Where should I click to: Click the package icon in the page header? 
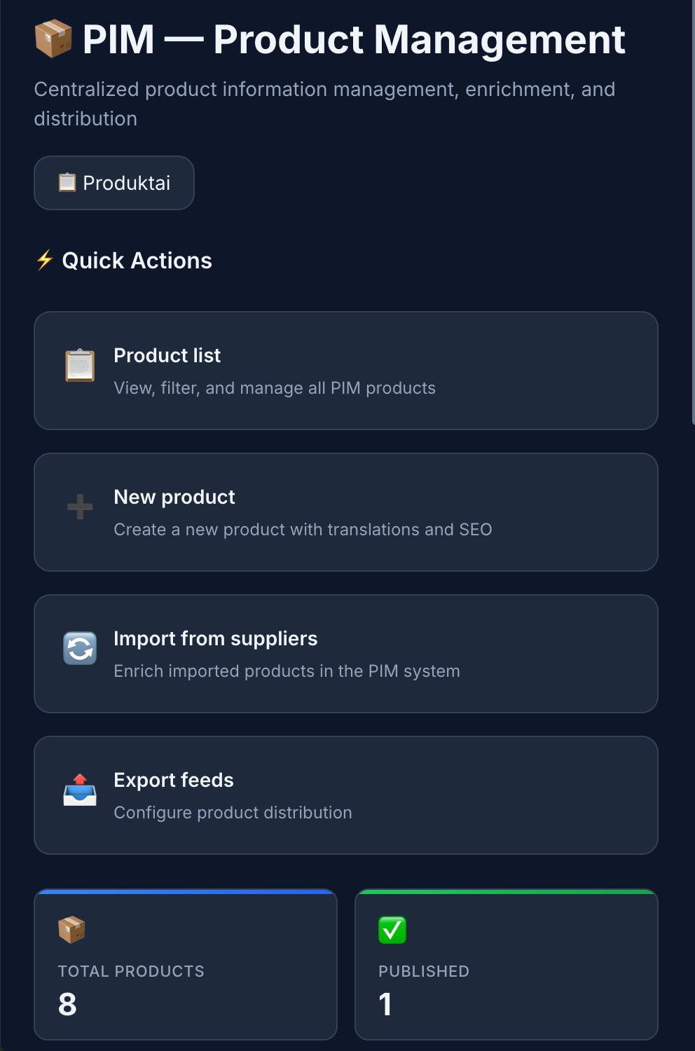(x=55, y=40)
